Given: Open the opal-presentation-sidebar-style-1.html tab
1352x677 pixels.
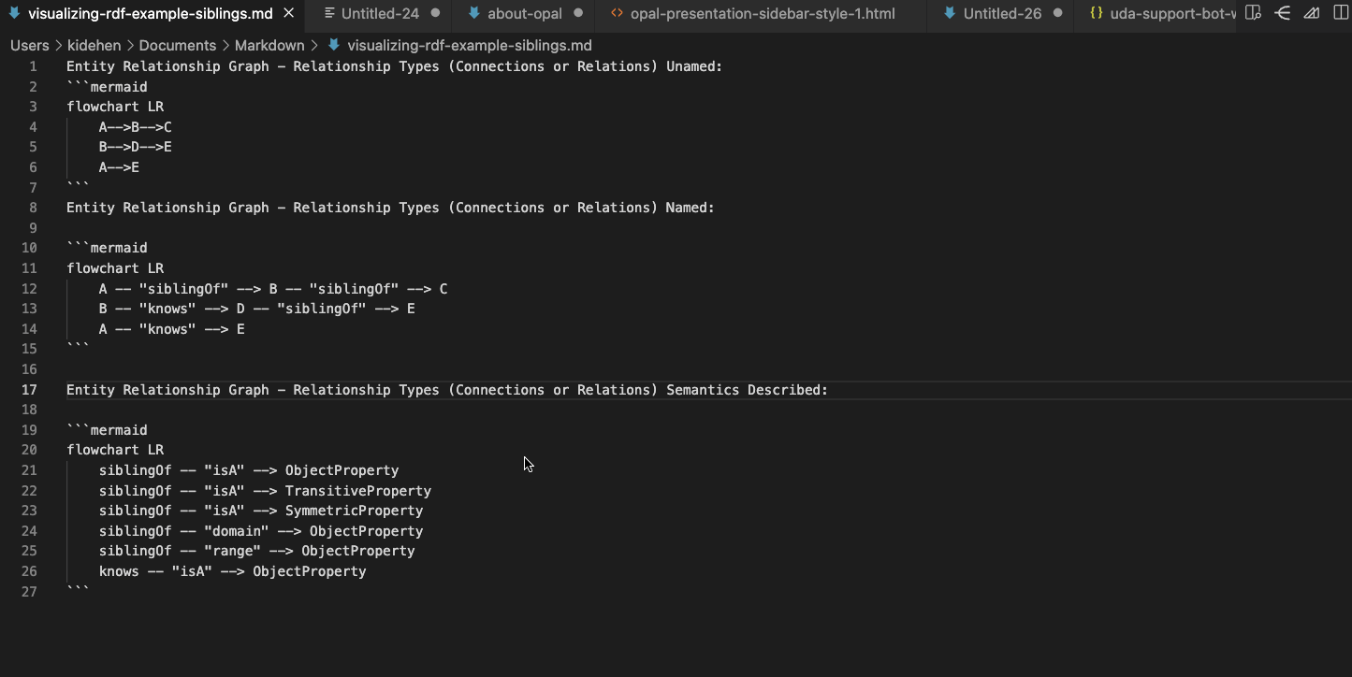Looking at the screenshot, I should pos(761,13).
